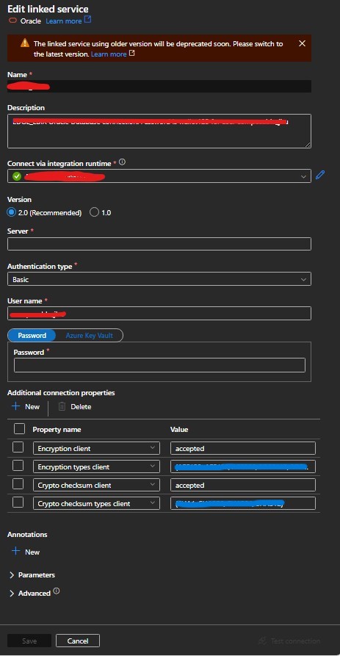The image size is (340, 656).
Task: Check the Encryption types client row checkbox
Action: point(18,466)
